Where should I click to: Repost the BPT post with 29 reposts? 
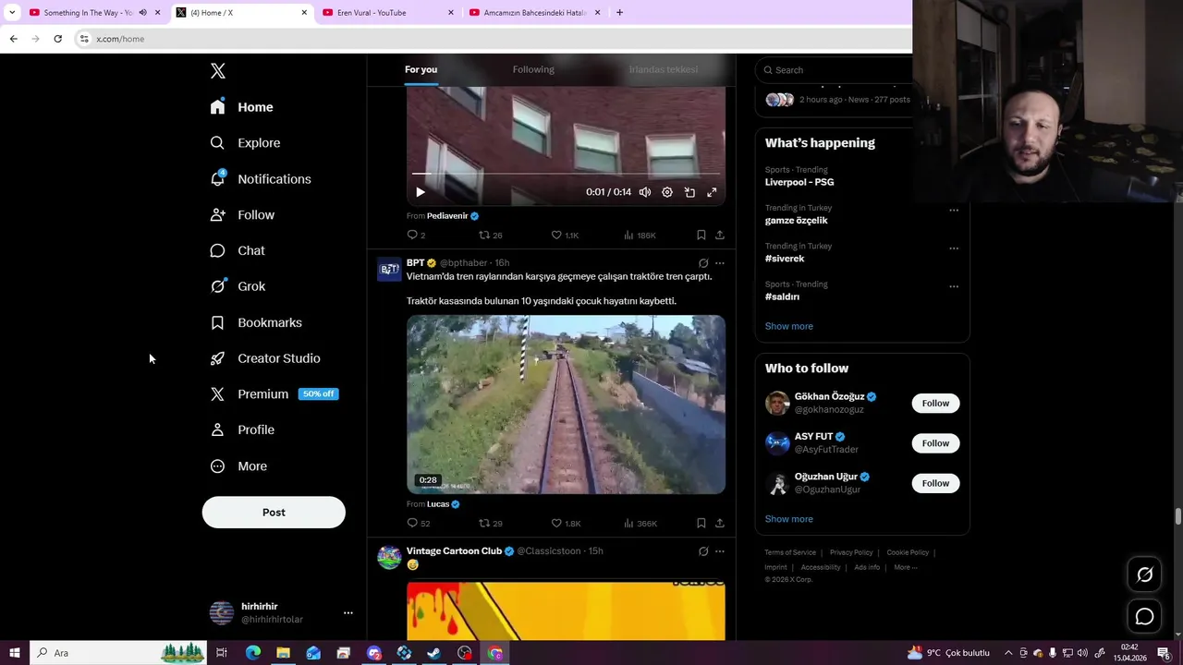coord(490,524)
